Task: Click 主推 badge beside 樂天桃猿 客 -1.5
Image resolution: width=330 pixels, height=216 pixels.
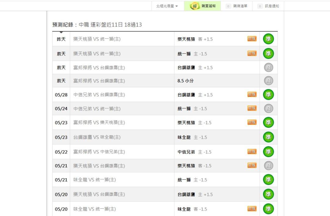Action: (252, 166)
